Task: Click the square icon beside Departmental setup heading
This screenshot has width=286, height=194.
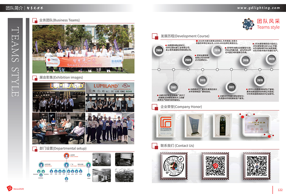Action: tap(35, 148)
